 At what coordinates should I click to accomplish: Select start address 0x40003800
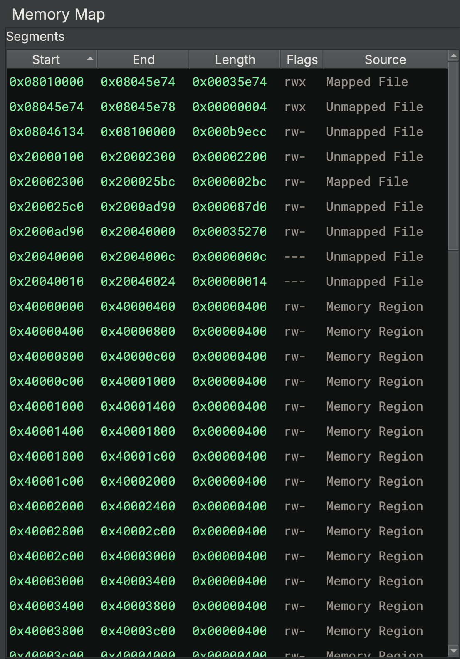tap(47, 631)
